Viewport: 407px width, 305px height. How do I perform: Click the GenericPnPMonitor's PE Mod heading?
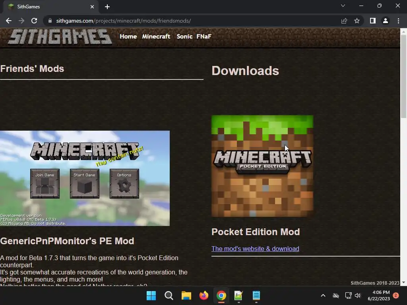pos(67,241)
